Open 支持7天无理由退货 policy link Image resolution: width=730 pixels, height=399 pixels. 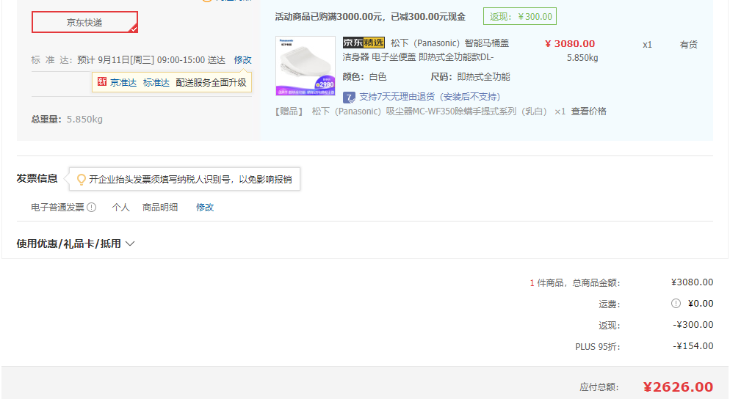click(x=430, y=97)
